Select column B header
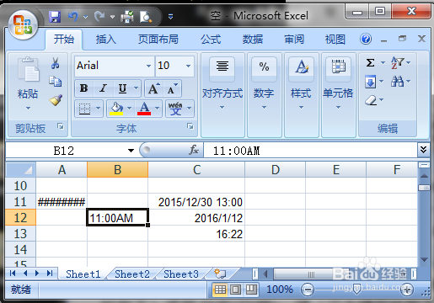 [x=117, y=170]
